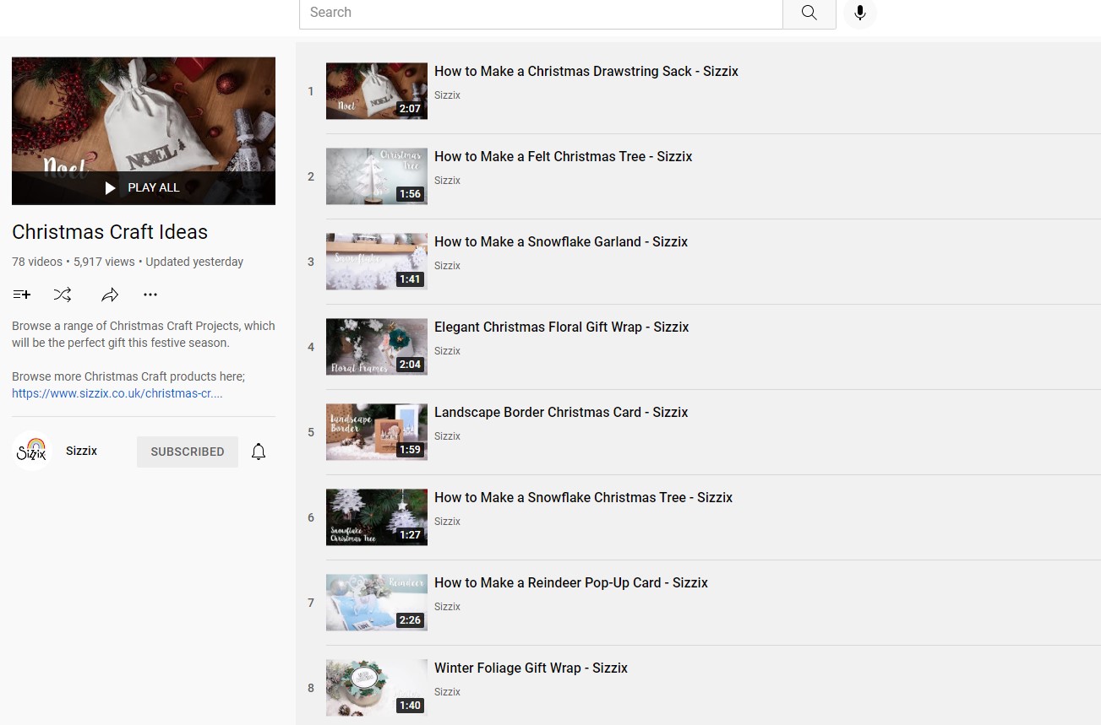Image resolution: width=1101 pixels, height=725 pixels.
Task: Open How to Make a Snowflake Garland
Action: (561, 242)
